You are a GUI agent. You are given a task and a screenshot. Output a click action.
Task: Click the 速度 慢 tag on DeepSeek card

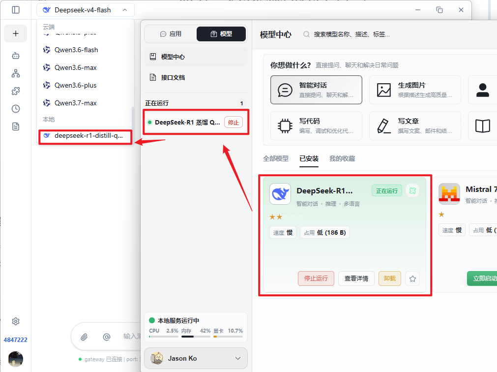click(x=283, y=232)
